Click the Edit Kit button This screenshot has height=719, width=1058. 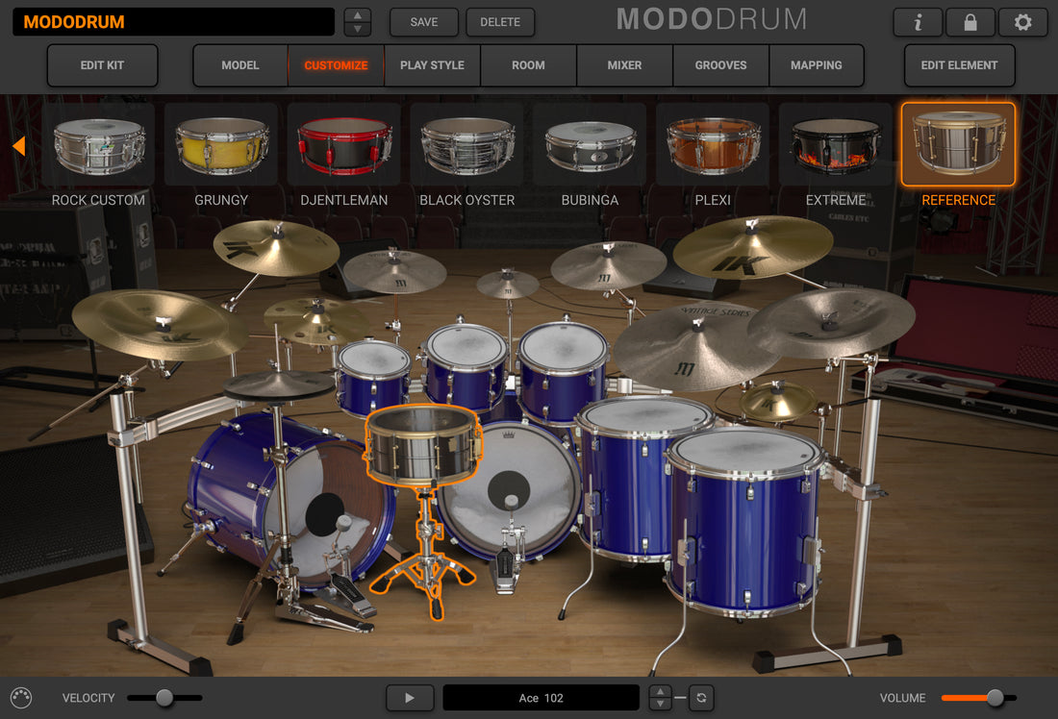103,65
